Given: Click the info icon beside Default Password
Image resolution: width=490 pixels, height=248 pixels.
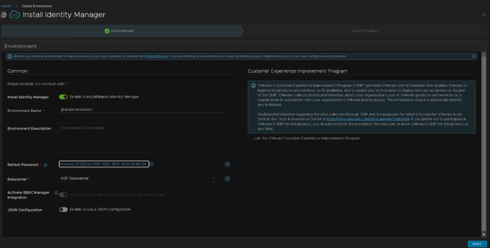Looking at the screenshot, I should click(x=45, y=165).
